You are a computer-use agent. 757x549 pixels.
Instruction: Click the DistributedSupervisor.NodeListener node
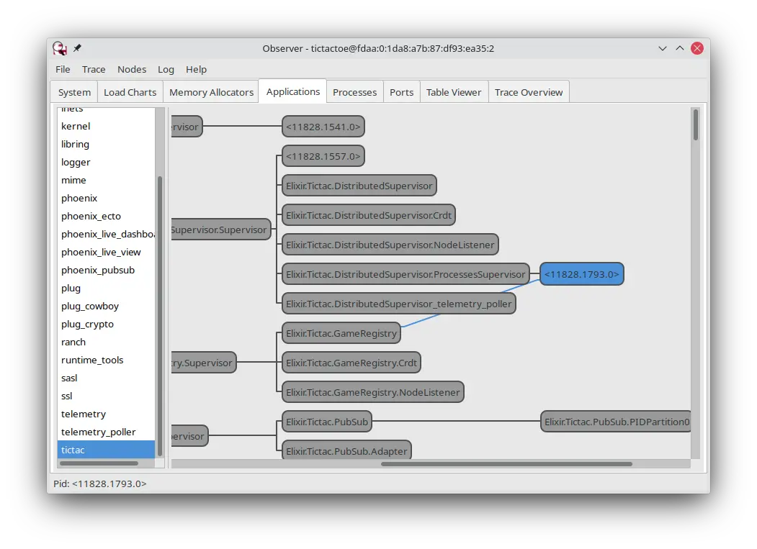390,245
